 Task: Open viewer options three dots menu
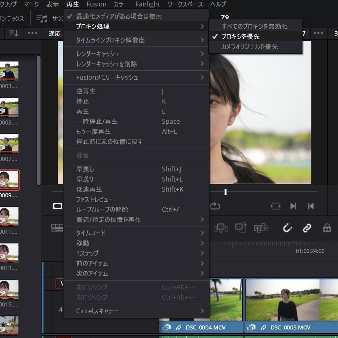(318, 33)
